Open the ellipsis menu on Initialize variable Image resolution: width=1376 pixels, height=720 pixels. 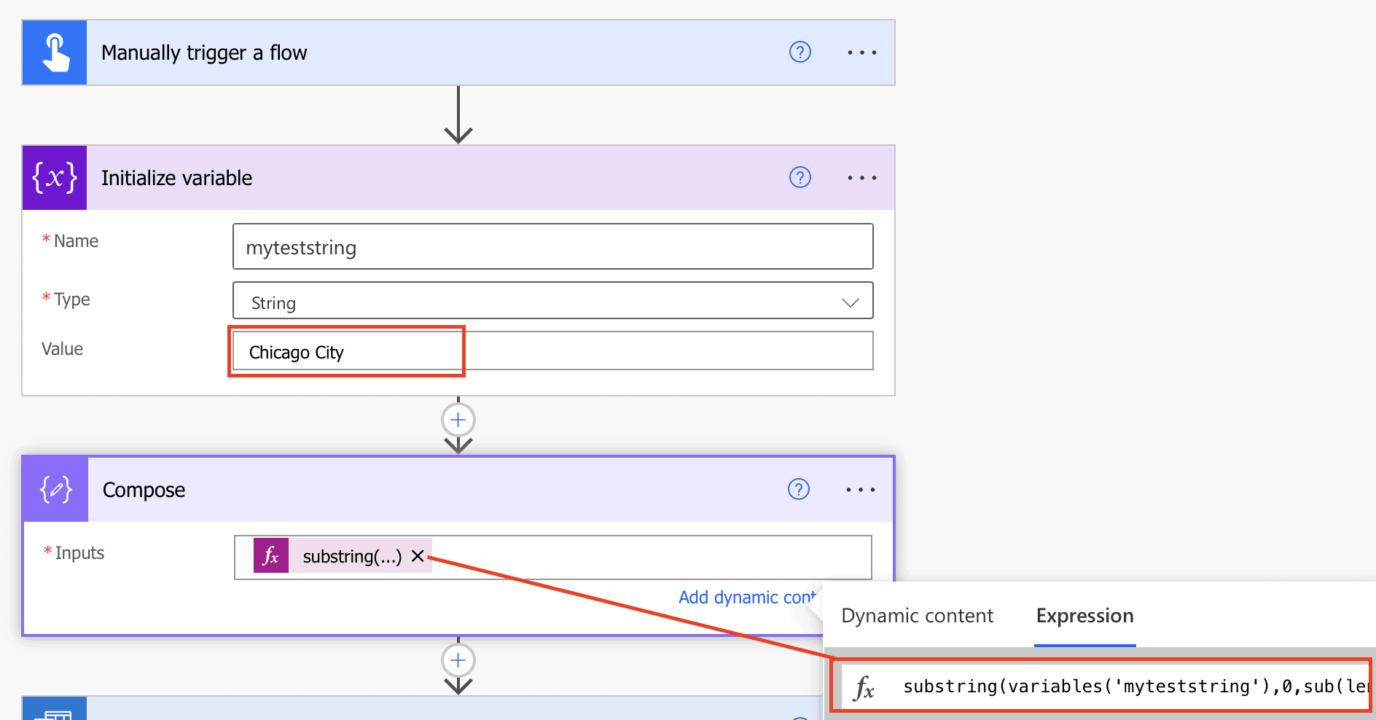pos(861,177)
